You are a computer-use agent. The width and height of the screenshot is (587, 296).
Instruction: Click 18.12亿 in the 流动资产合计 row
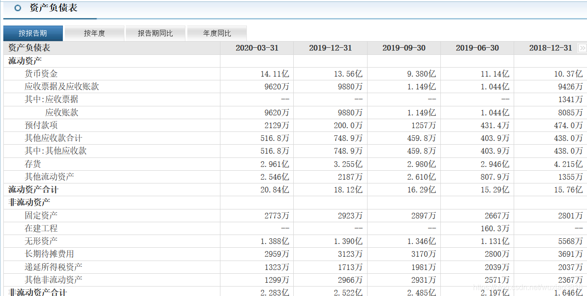point(348,190)
